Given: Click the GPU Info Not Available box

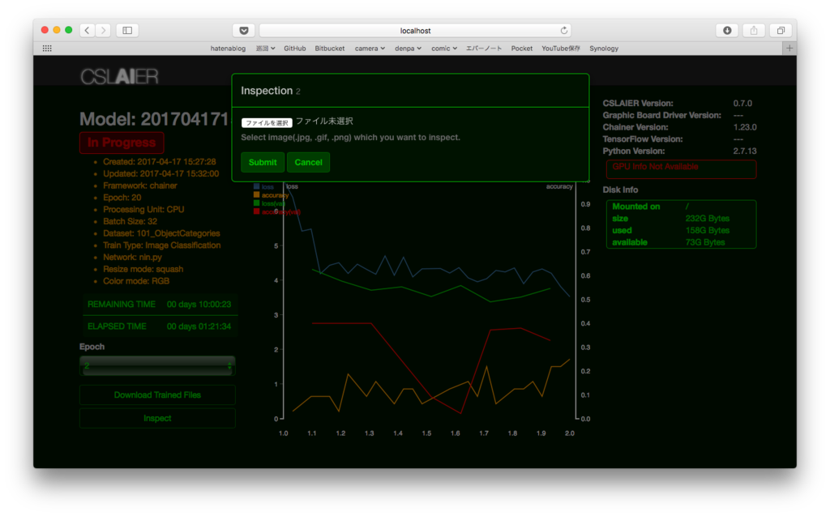Looking at the screenshot, I should point(681,169).
